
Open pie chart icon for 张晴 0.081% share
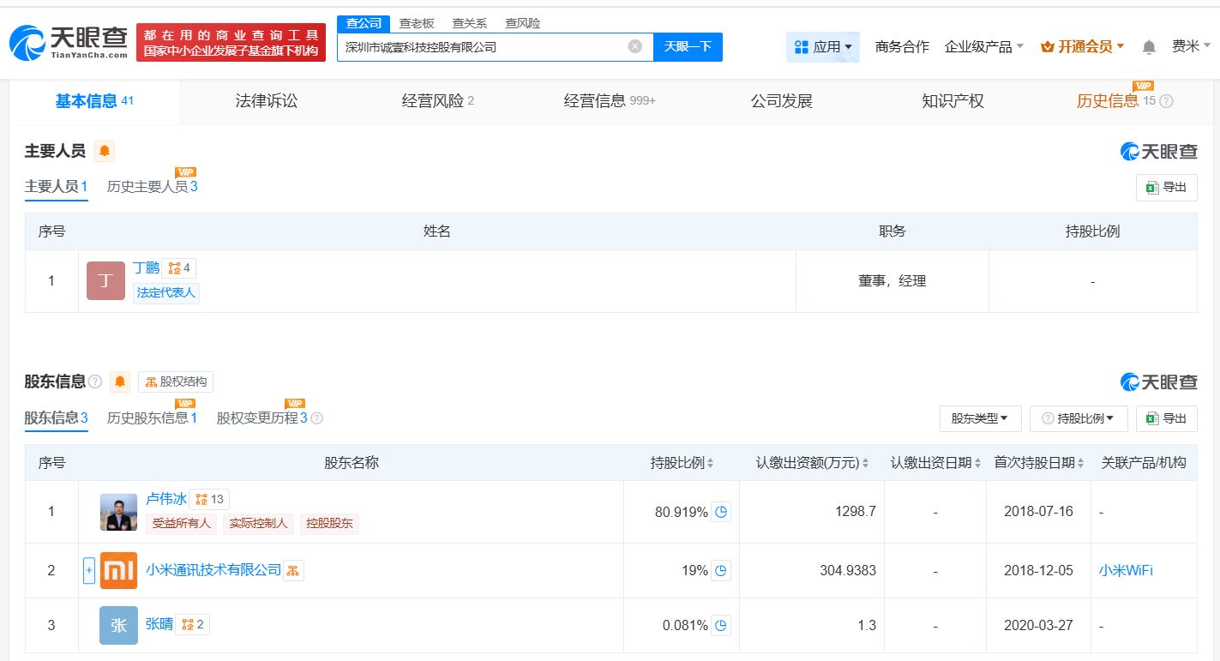(x=721, y=625)
